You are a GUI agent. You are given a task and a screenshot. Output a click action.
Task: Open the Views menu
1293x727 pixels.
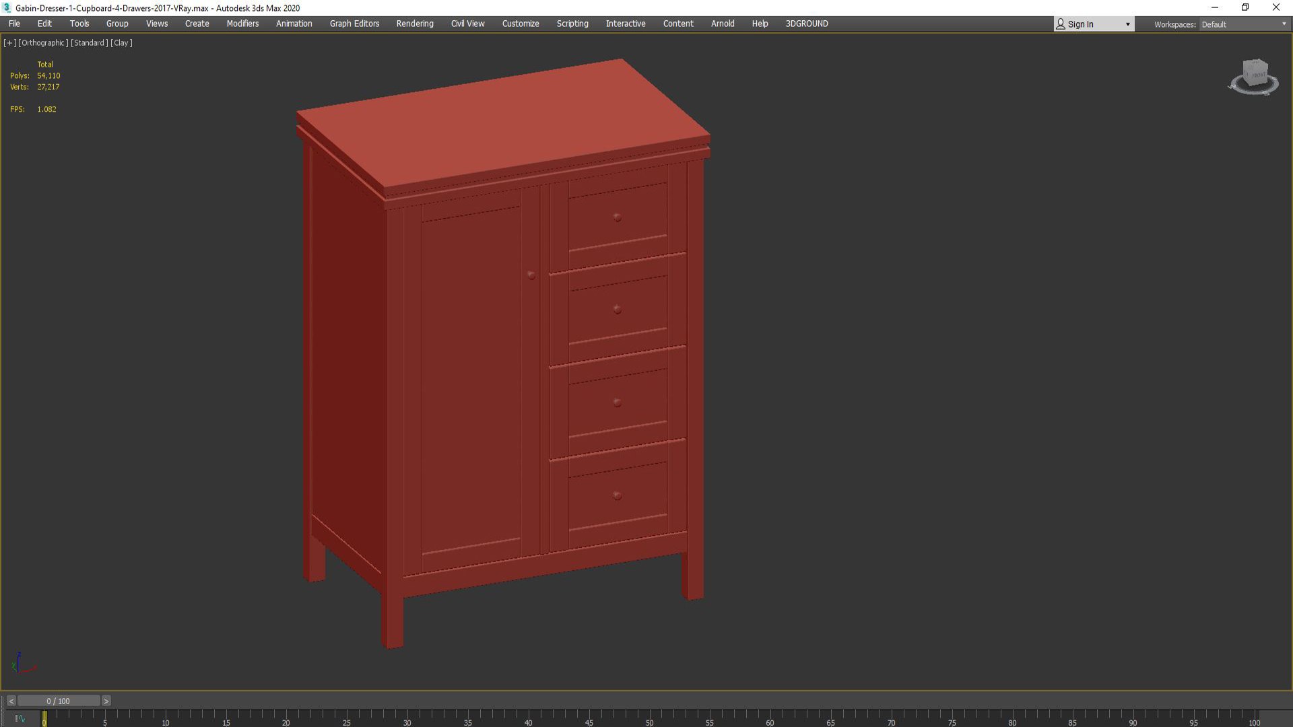[157, 24]
